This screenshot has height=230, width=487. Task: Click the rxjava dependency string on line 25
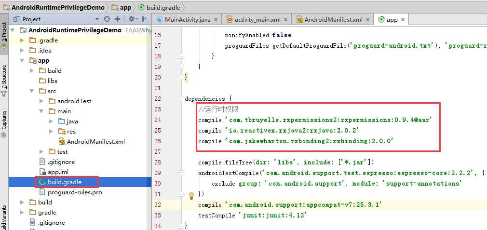point(293,130)
